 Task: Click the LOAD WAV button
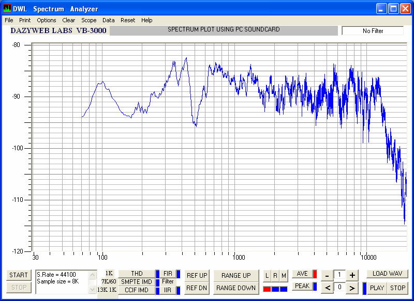coord(387,274)
